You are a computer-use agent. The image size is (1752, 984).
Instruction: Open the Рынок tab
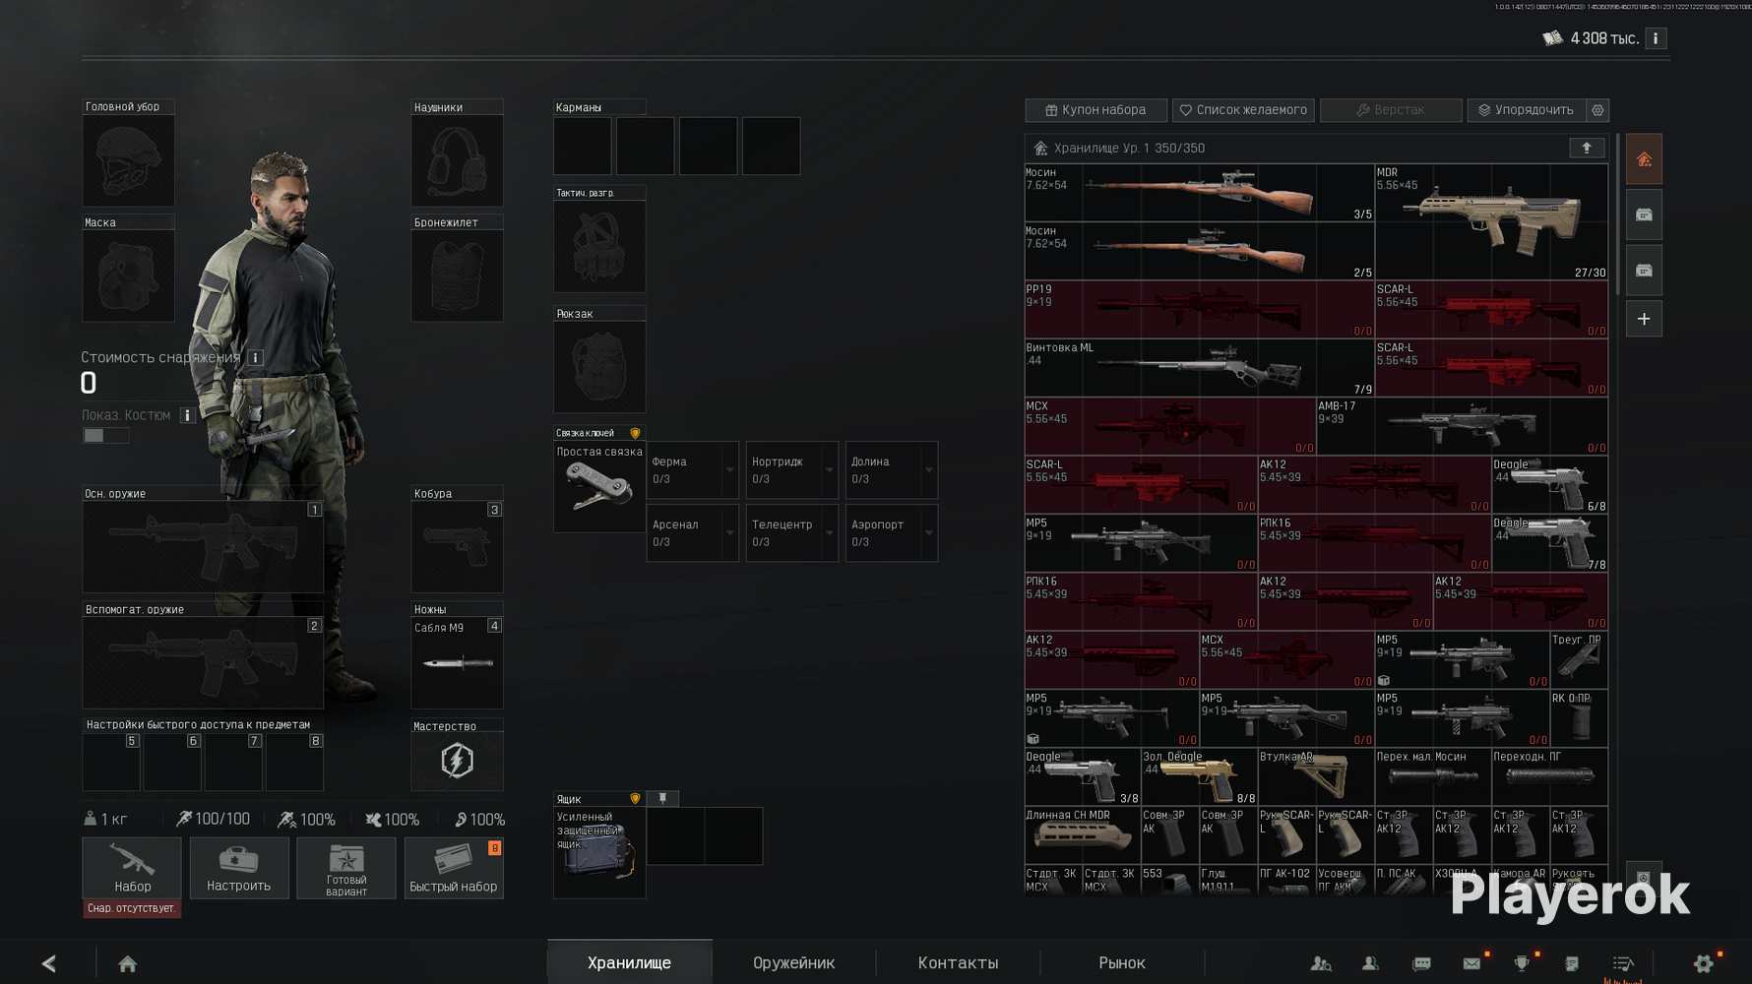[x=1122, y=962]
